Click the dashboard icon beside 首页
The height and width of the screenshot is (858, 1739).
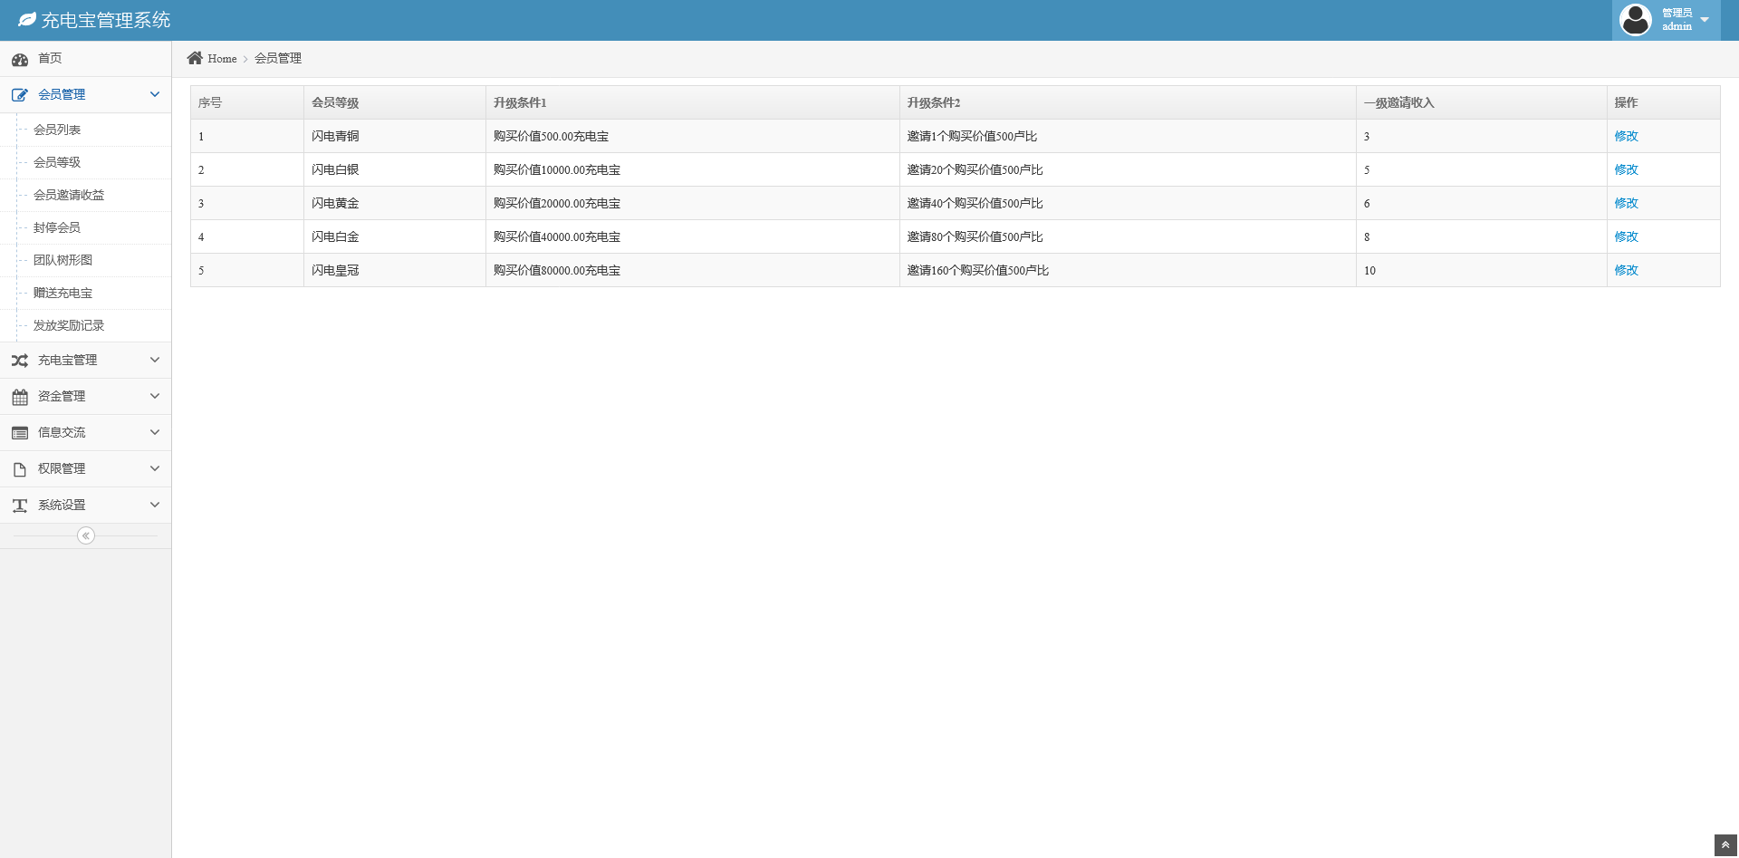pyautogui.click(x=20, y=60)
